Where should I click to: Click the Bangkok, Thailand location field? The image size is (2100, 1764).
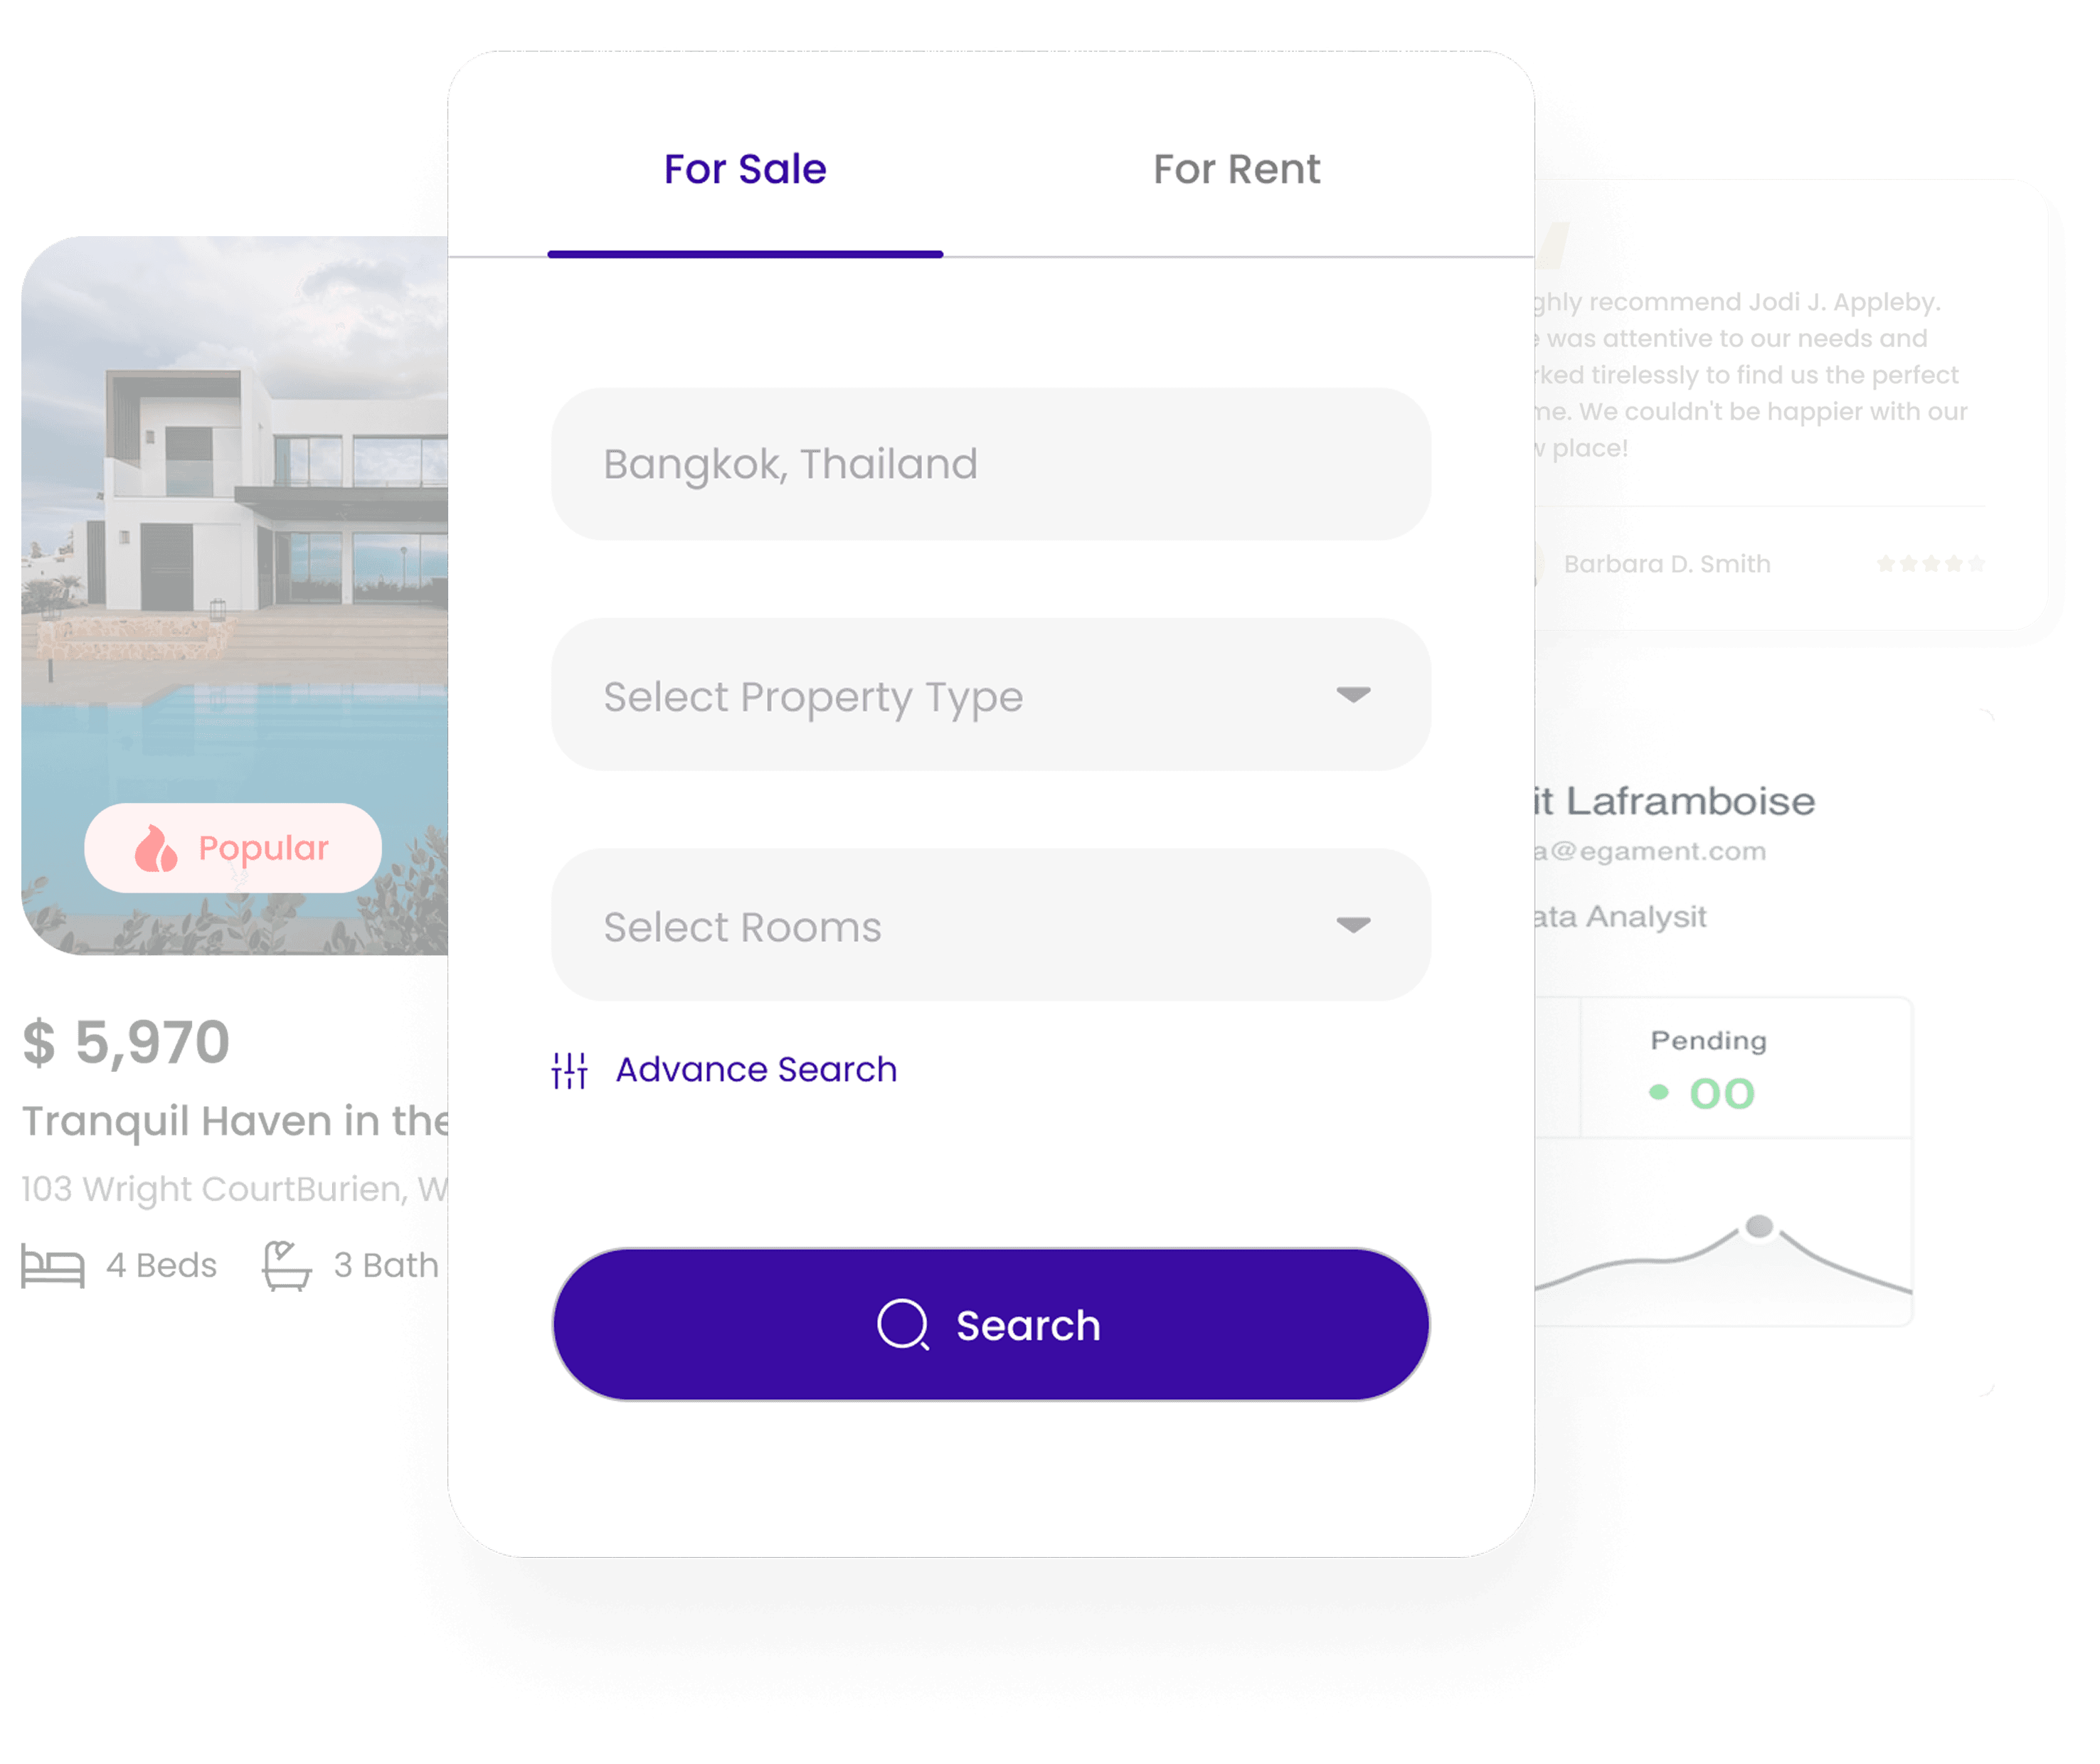tap(991, 465)
